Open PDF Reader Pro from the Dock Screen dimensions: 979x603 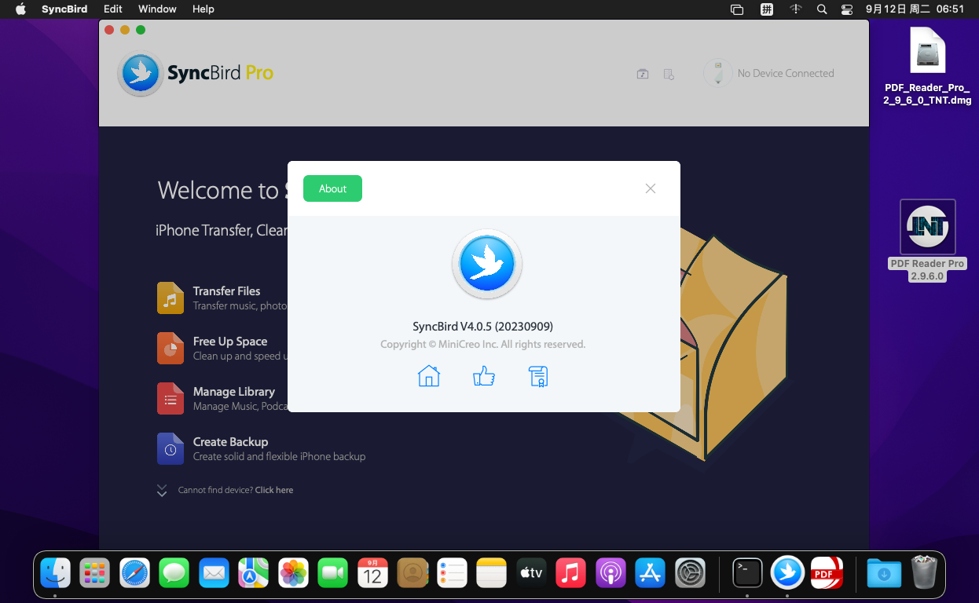tap(827, 573)
